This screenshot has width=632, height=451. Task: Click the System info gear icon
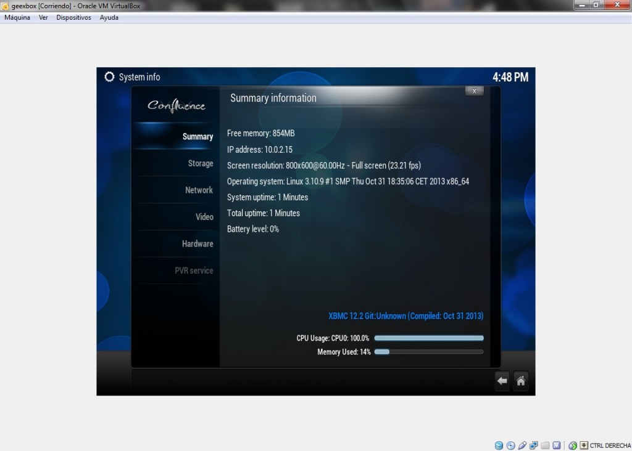[109, 77]
